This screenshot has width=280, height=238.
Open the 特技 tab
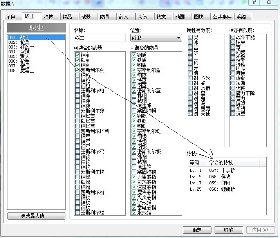[x=51, y=17]
